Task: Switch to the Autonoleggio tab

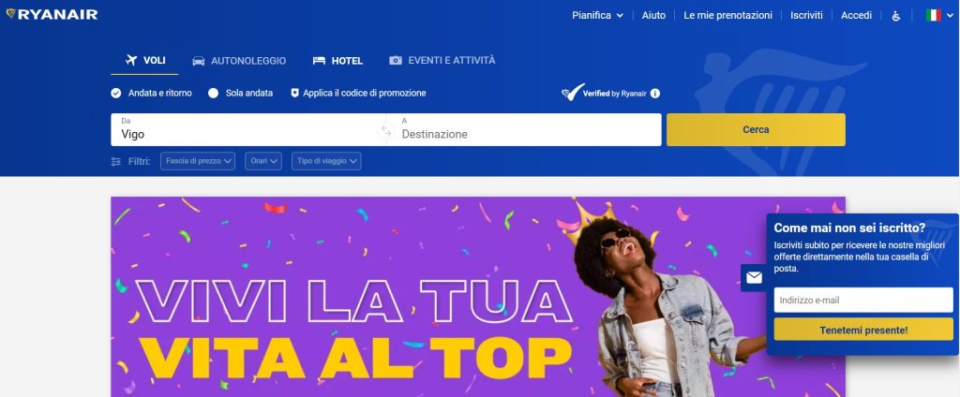Action: coord(239,61)
